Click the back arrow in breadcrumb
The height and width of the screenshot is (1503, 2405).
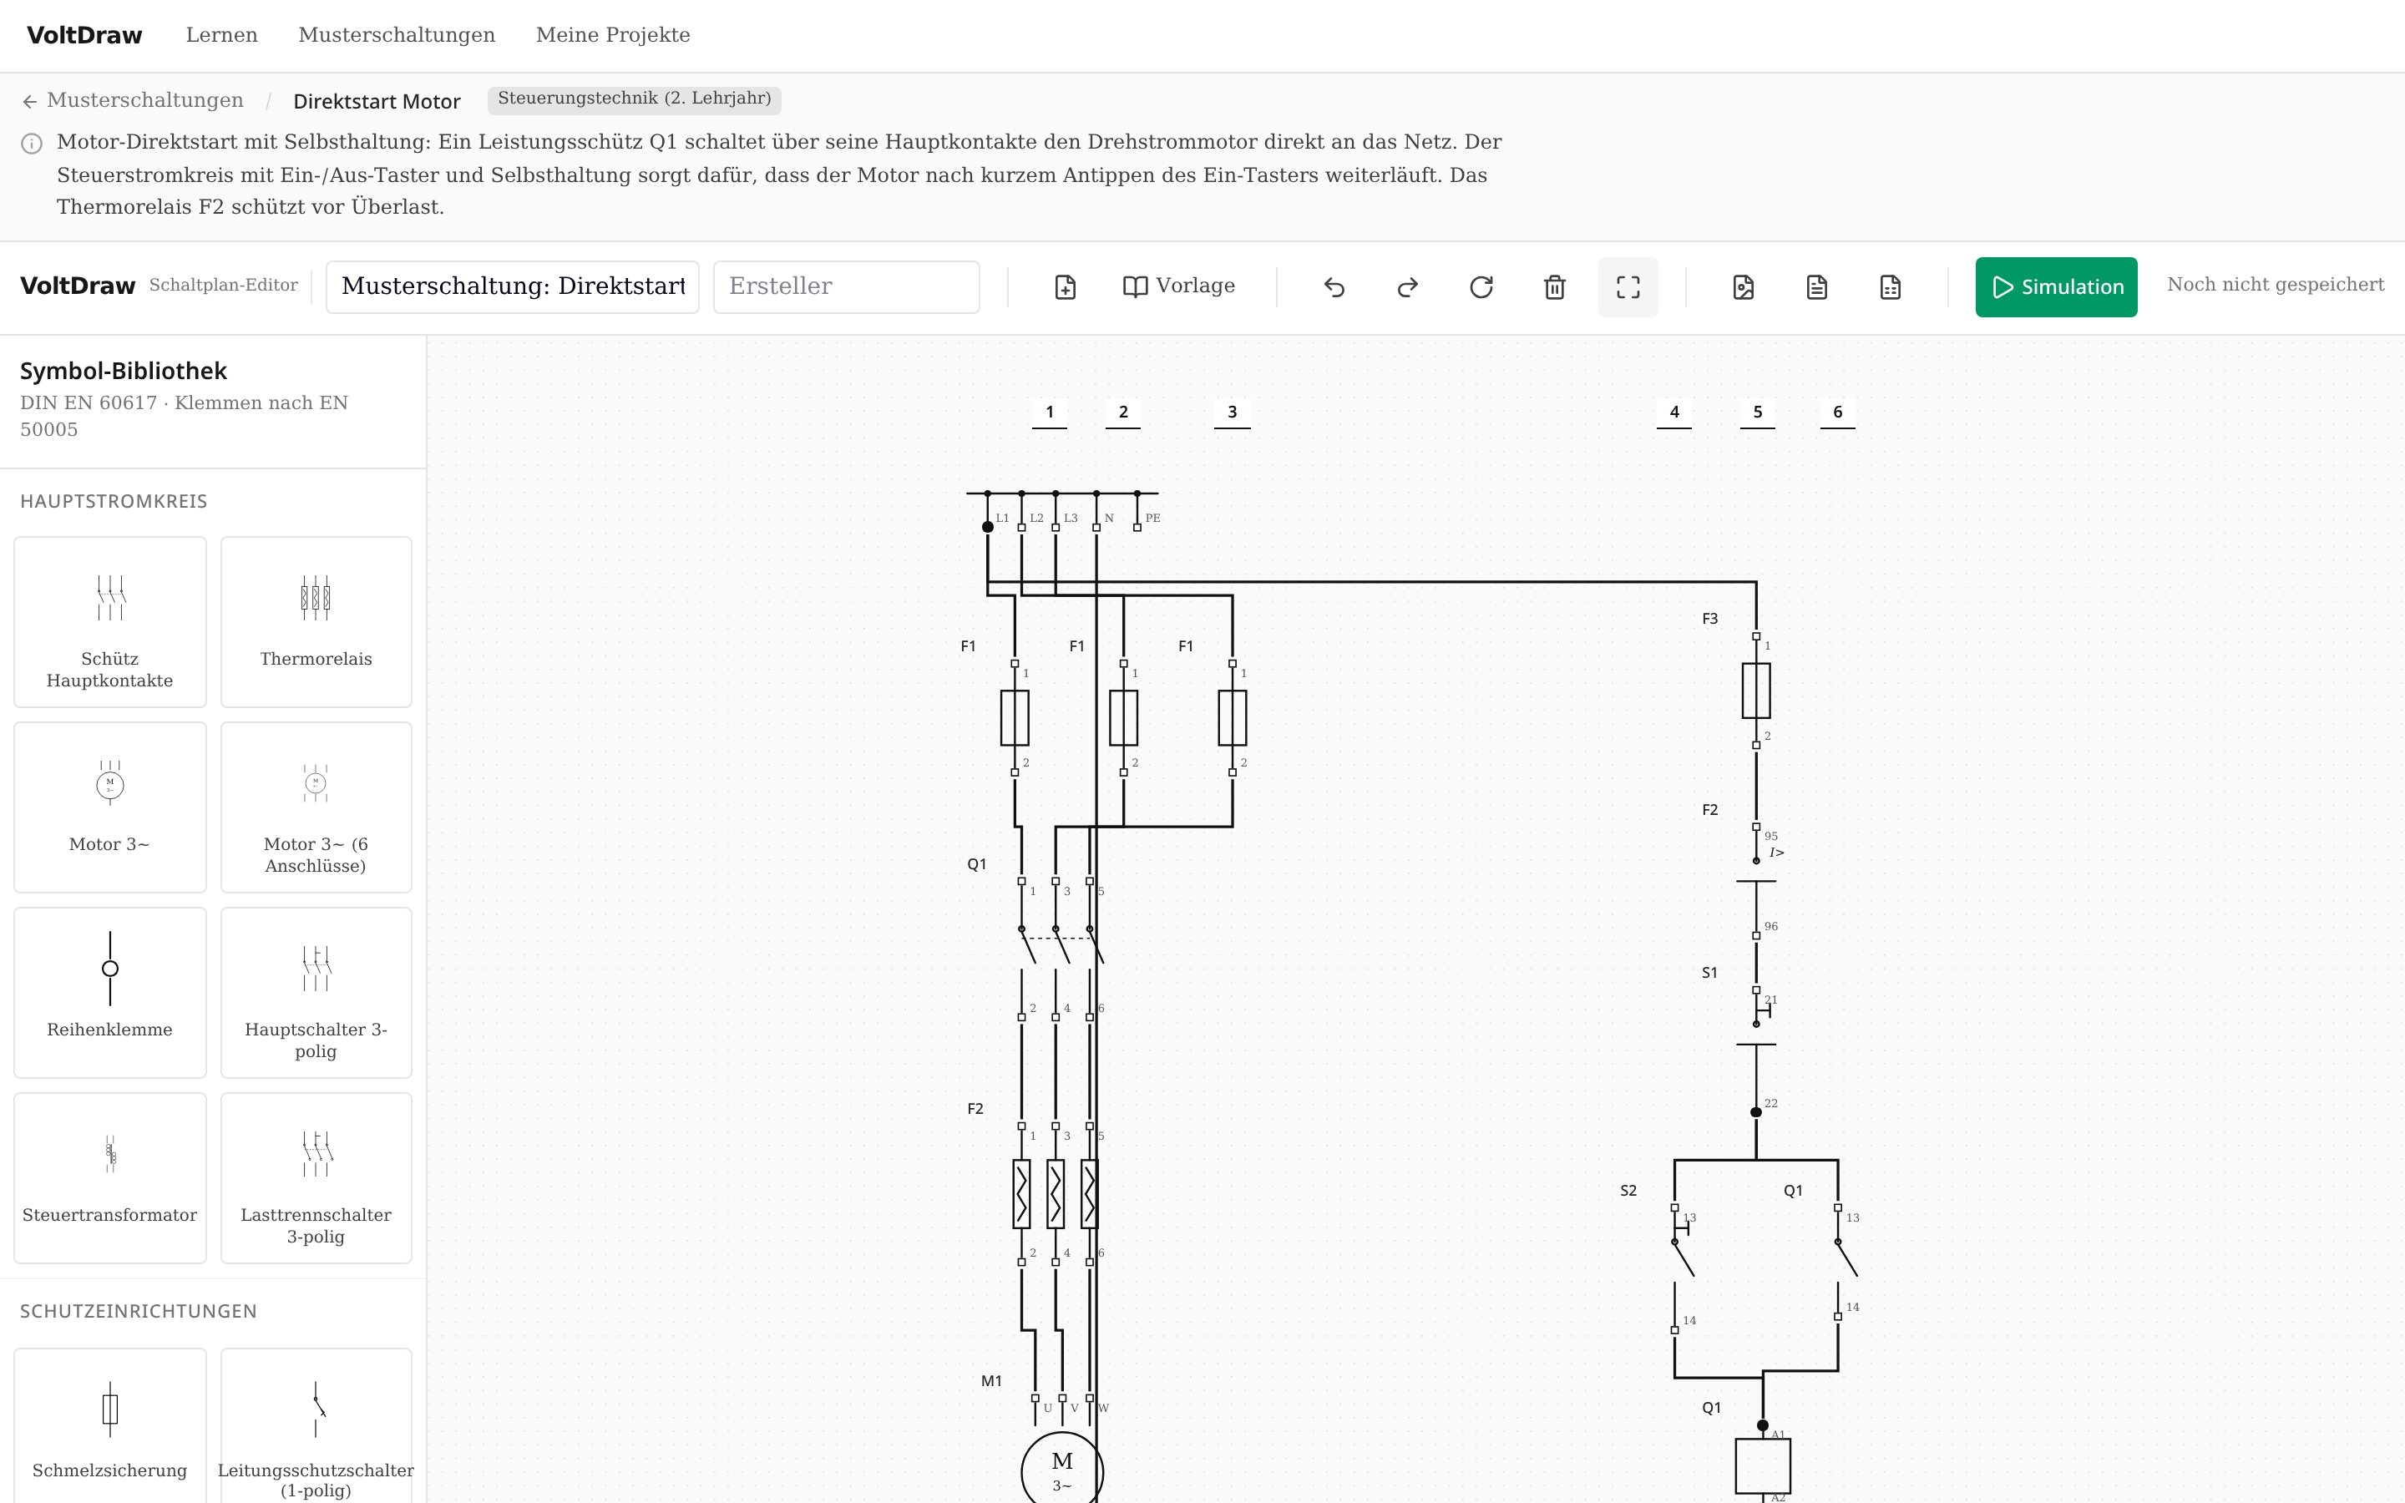(30, 101)
